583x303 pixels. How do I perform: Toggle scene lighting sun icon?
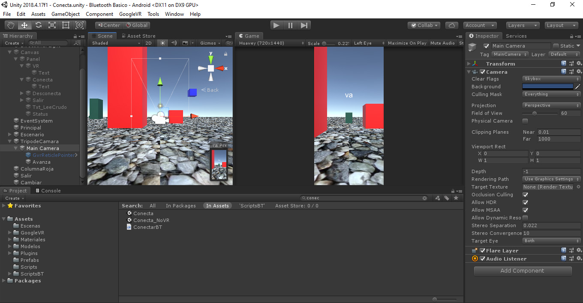pos(162,43)
